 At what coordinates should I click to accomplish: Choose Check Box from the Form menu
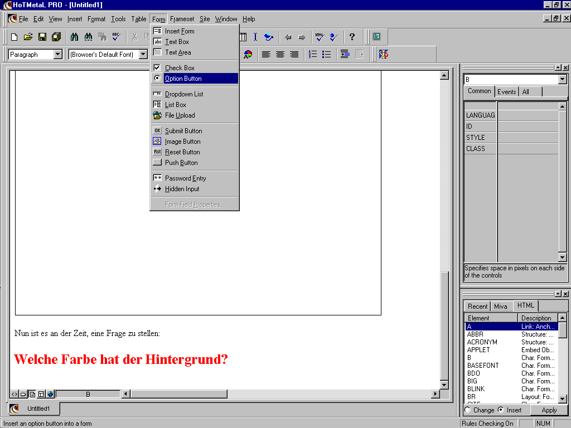(180, 68)
